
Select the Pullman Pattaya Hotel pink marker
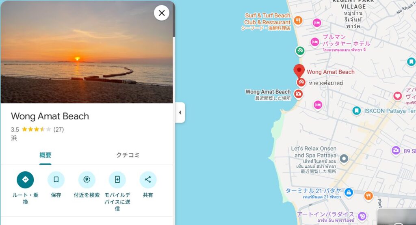click(315, 42)
